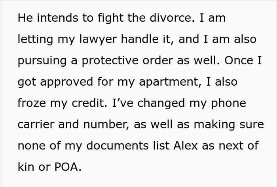
Task: Click on the word "changed"
Action: 161,103
